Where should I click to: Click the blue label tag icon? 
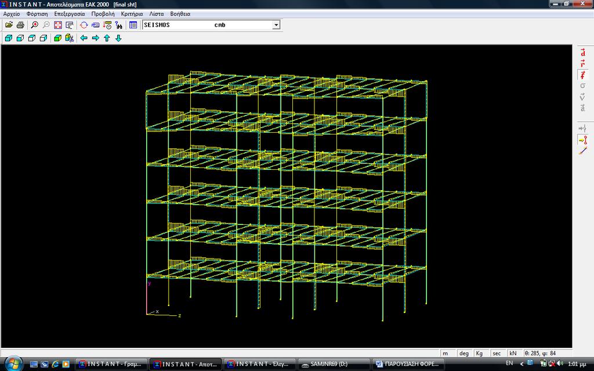coord(96,25)
